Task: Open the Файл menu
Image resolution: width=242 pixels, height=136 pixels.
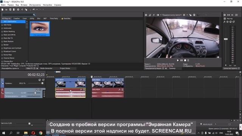Action: click(x=3, y=5)
